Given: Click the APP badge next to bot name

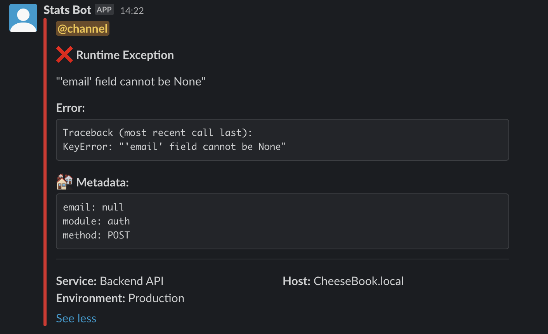Looking at the screenshot, I should point(104,10).
